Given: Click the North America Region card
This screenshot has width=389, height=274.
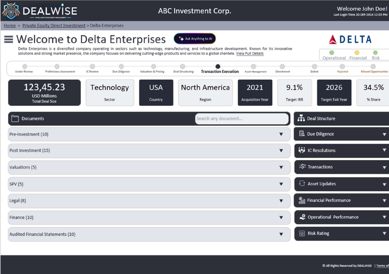Looking at the screenshot, I should click(x=205, y=93).
